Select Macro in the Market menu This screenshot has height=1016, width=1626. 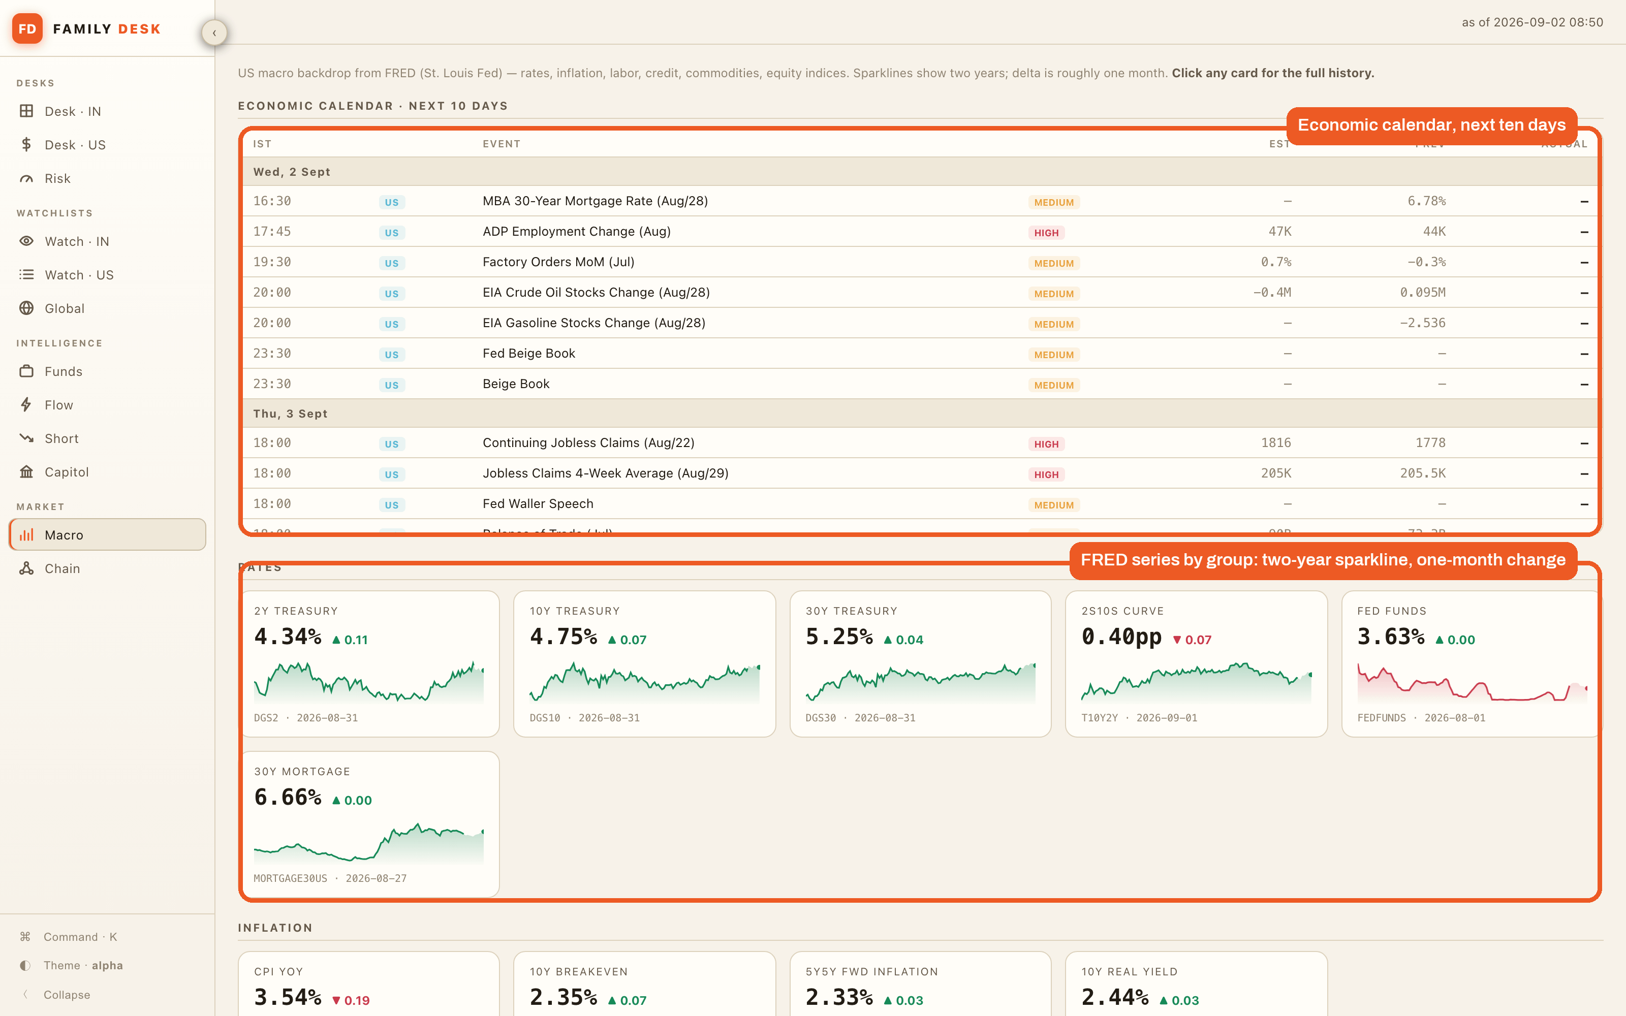[108, 535]
